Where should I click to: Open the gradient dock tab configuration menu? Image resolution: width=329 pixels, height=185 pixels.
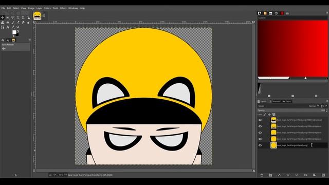(327, 13)
